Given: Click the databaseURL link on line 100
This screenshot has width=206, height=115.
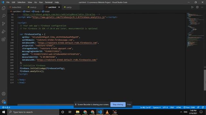Looking at the screenshot, I should tap(67, 43).
